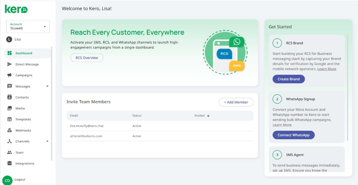
Task: Open the Stuweb account dropdown
Action: click(x=28, y=26)
